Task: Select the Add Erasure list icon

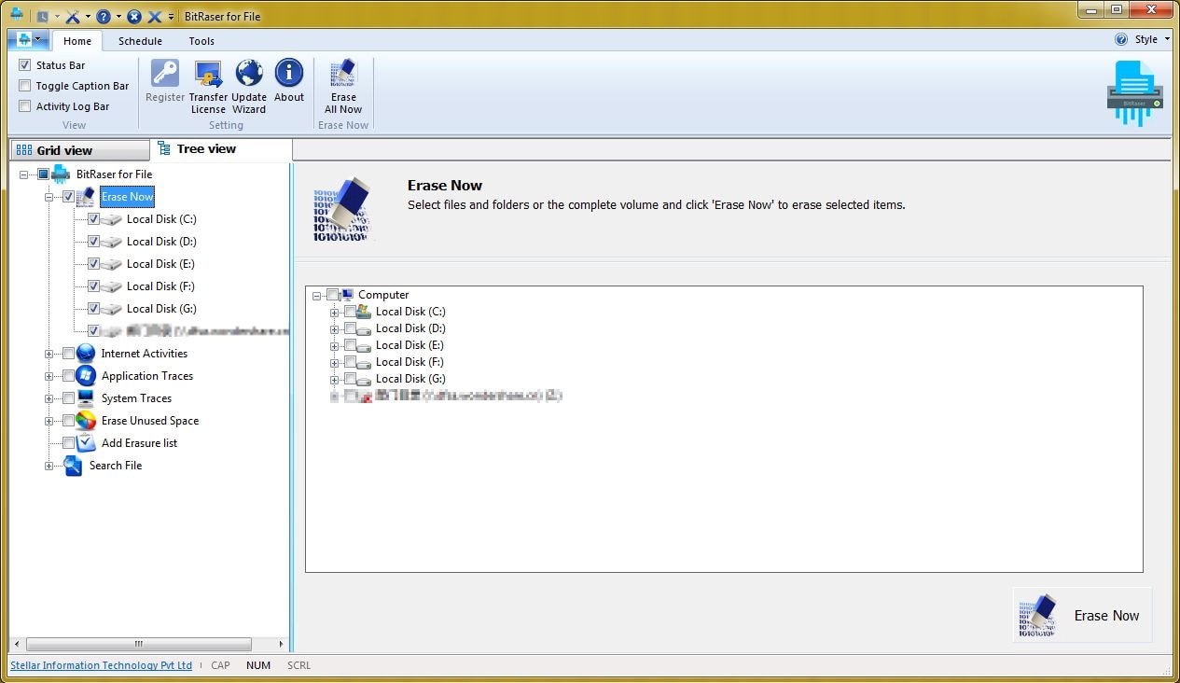Action: 86,443
